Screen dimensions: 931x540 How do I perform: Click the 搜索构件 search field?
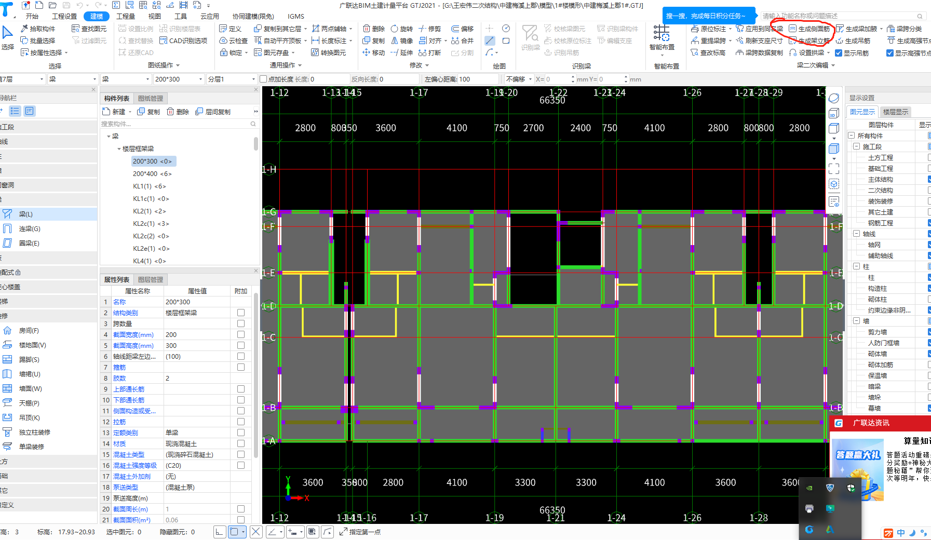click(179, 124)
